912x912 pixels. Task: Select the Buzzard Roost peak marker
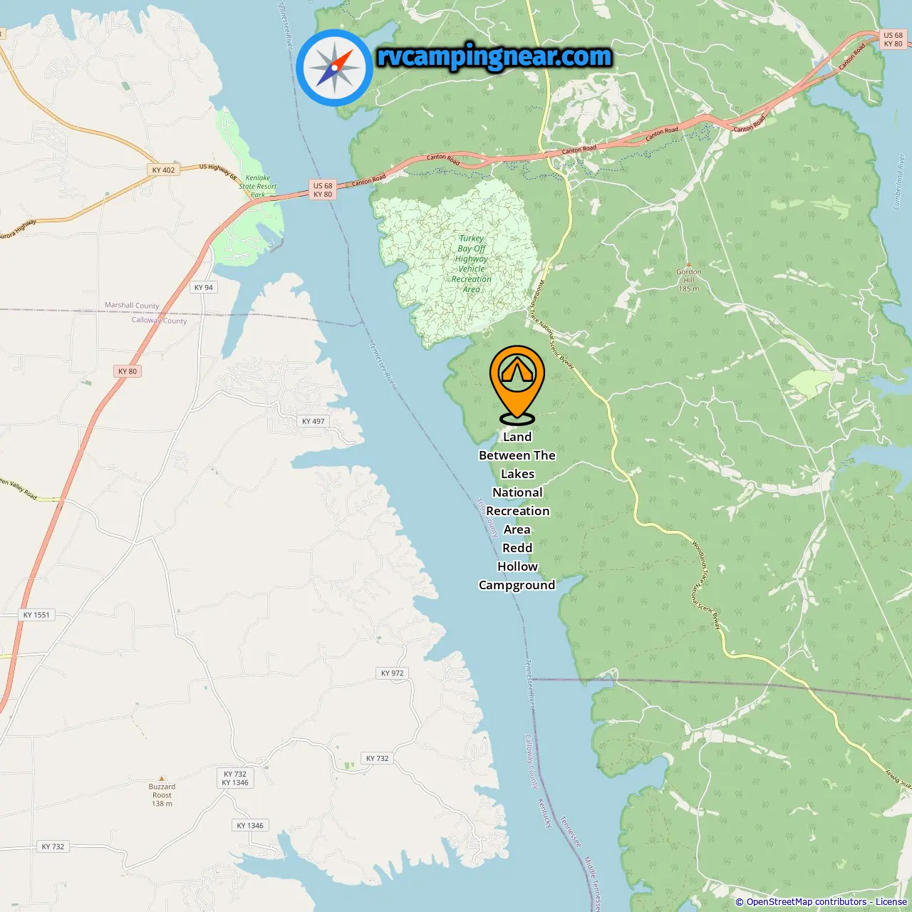point(162,779)
